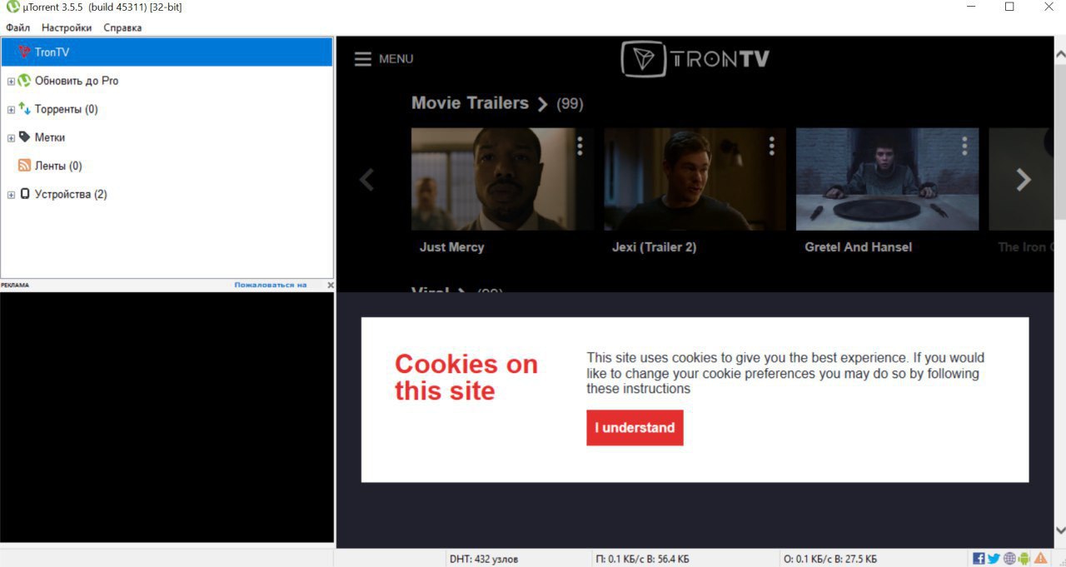Open the Movie Trailers heading
The height and width of the screenshot is (567, 1066).
(x=470, y=103)
